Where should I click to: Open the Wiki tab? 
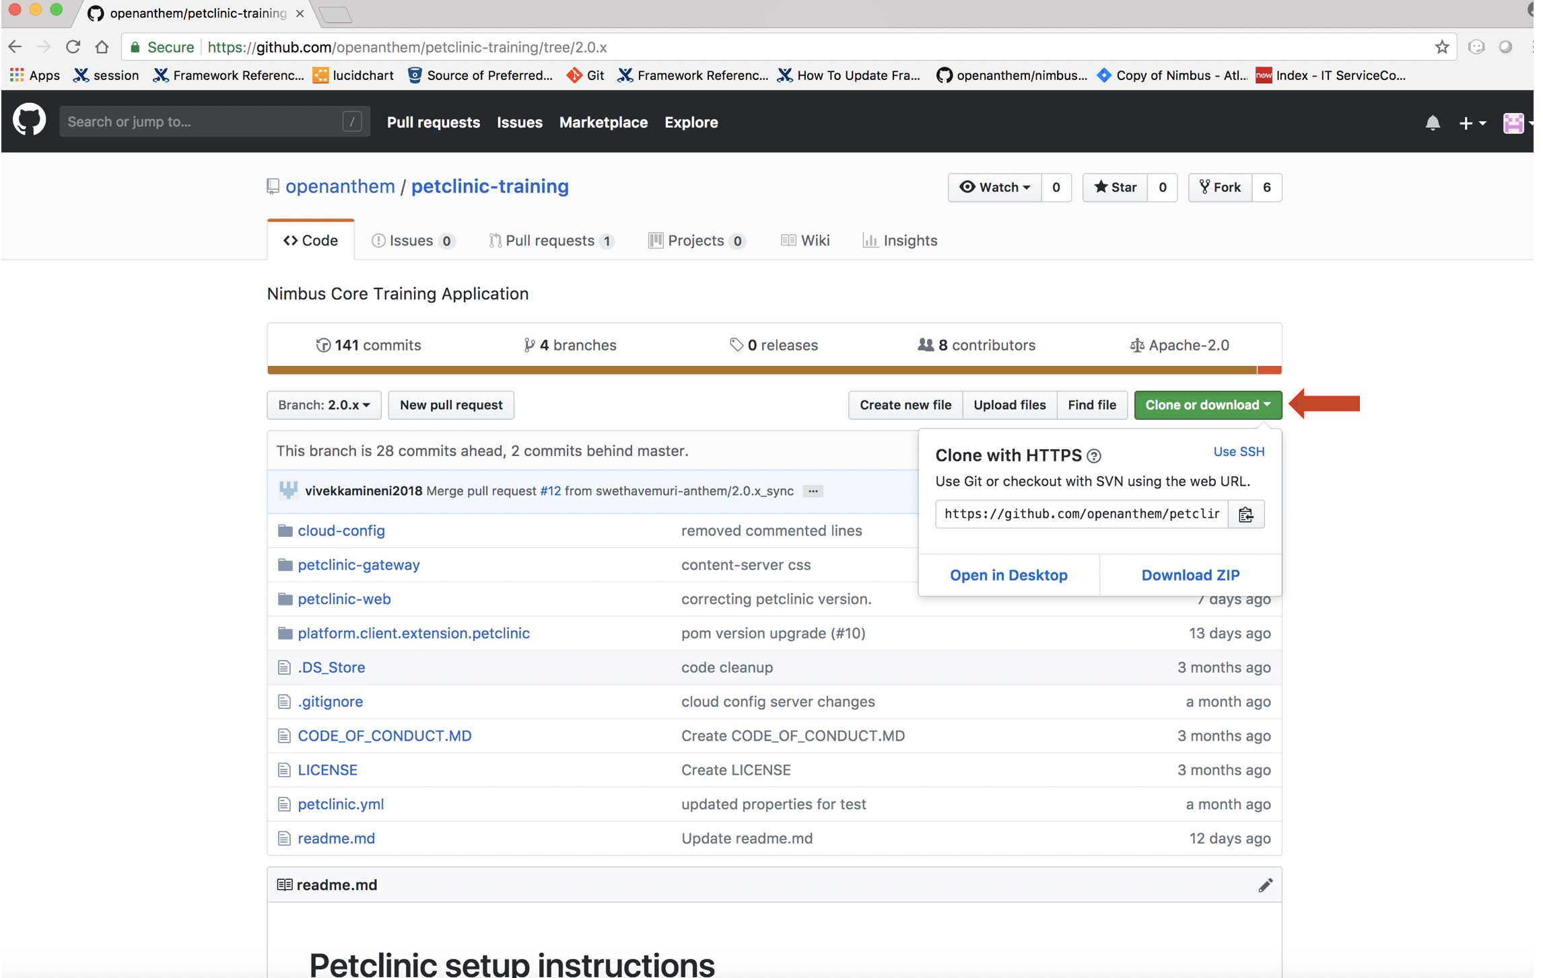[805, 241]
